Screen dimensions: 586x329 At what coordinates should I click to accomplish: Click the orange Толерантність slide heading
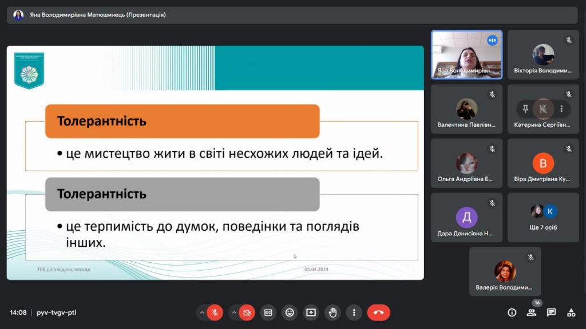point(183,121)
